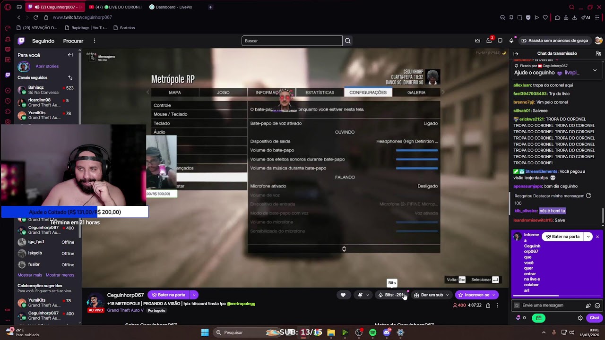Open Discord from the taskbar

point(387,332)
